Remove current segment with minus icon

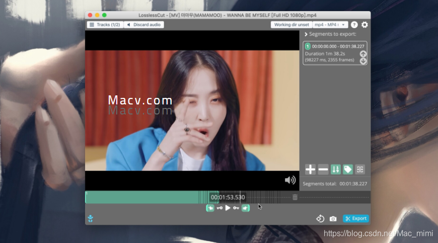coord(323,169)
